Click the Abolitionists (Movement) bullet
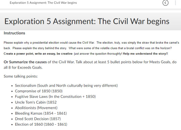This screenshot has width=181, height=130. (x=36, y=108)
